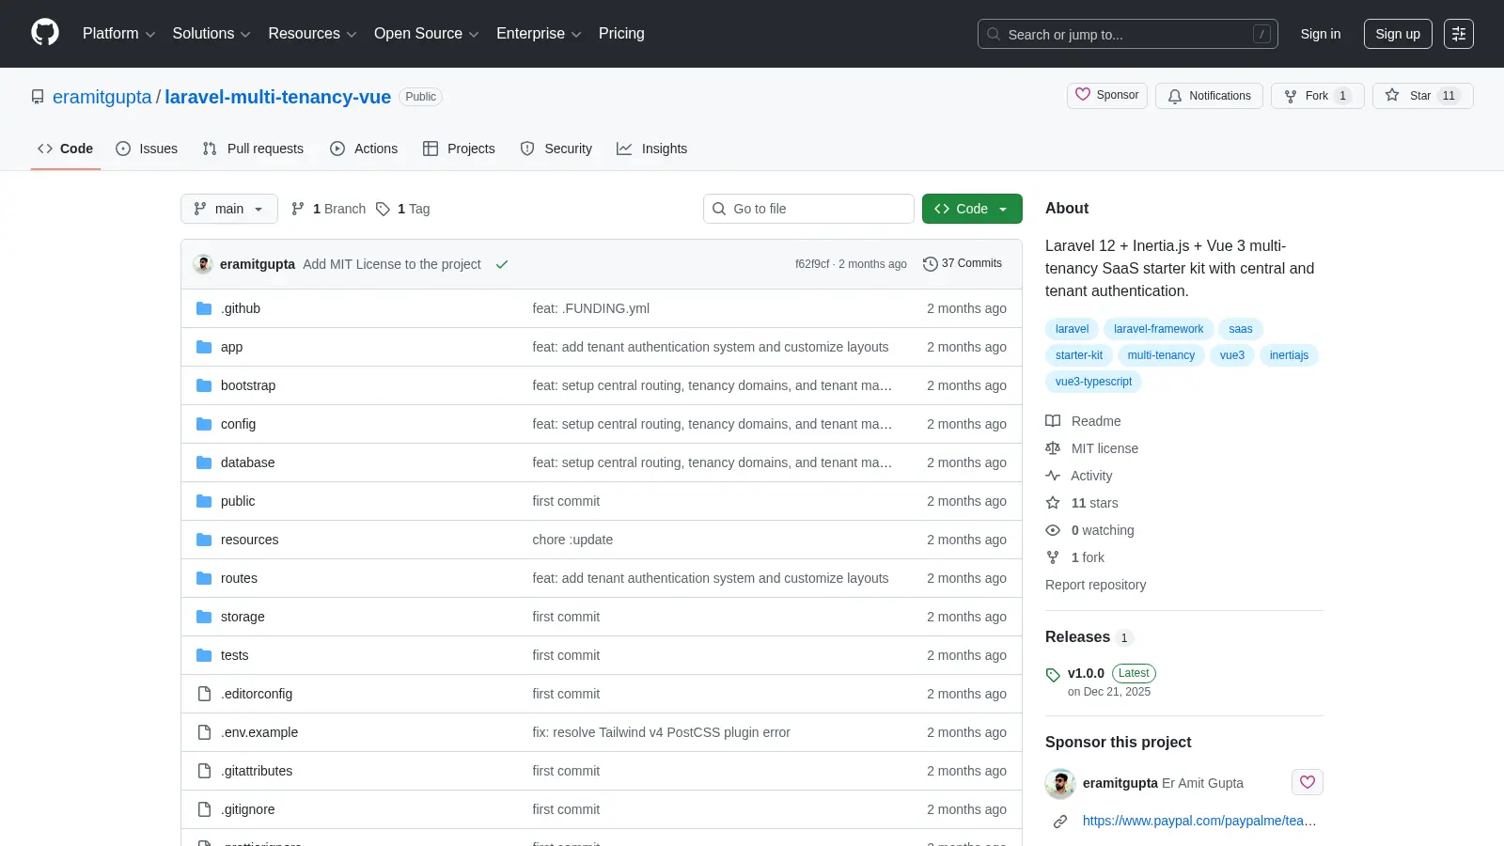Open the green Code dropdown button

pyautogui.click(x=972, y=209)
